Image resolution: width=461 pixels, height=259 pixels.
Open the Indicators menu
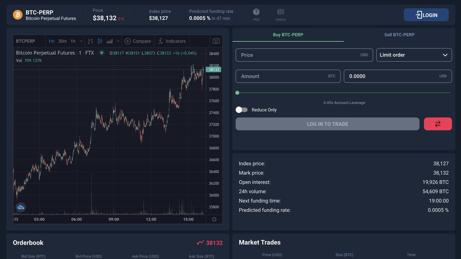(172, 41)
